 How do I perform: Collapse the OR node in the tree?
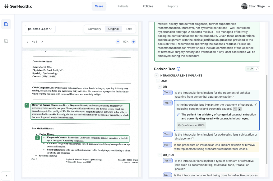(160, 86)
